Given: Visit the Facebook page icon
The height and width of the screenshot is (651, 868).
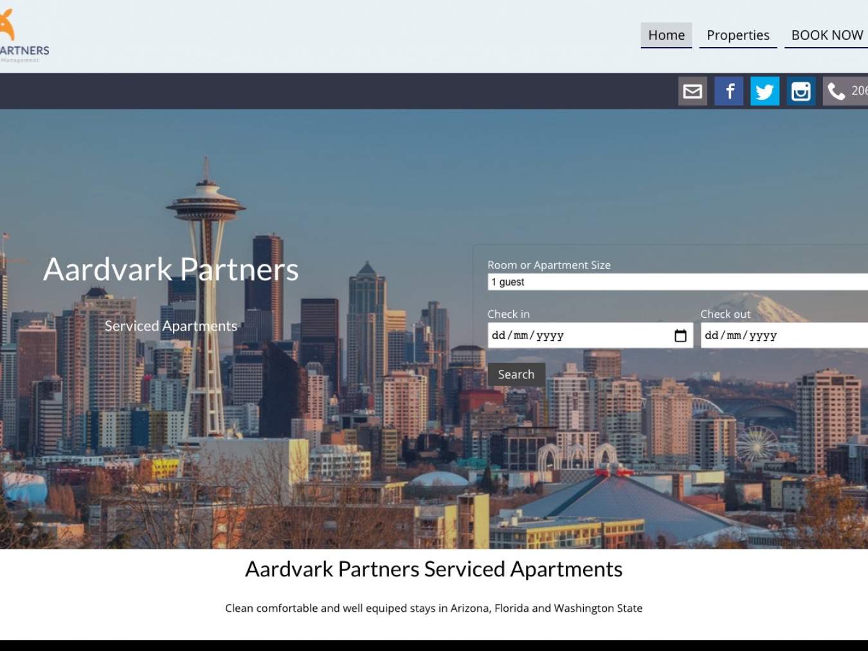Looking at the screenshot, I should tap(728, 91).
